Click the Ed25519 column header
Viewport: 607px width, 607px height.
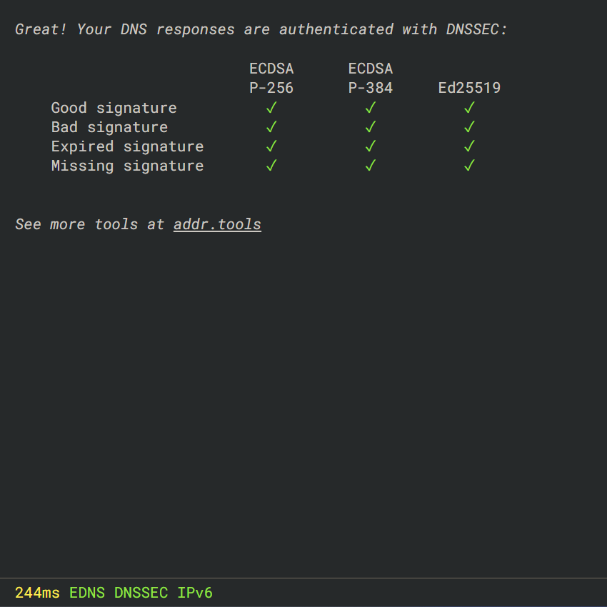pyautogui.click(x=469, y=89)
